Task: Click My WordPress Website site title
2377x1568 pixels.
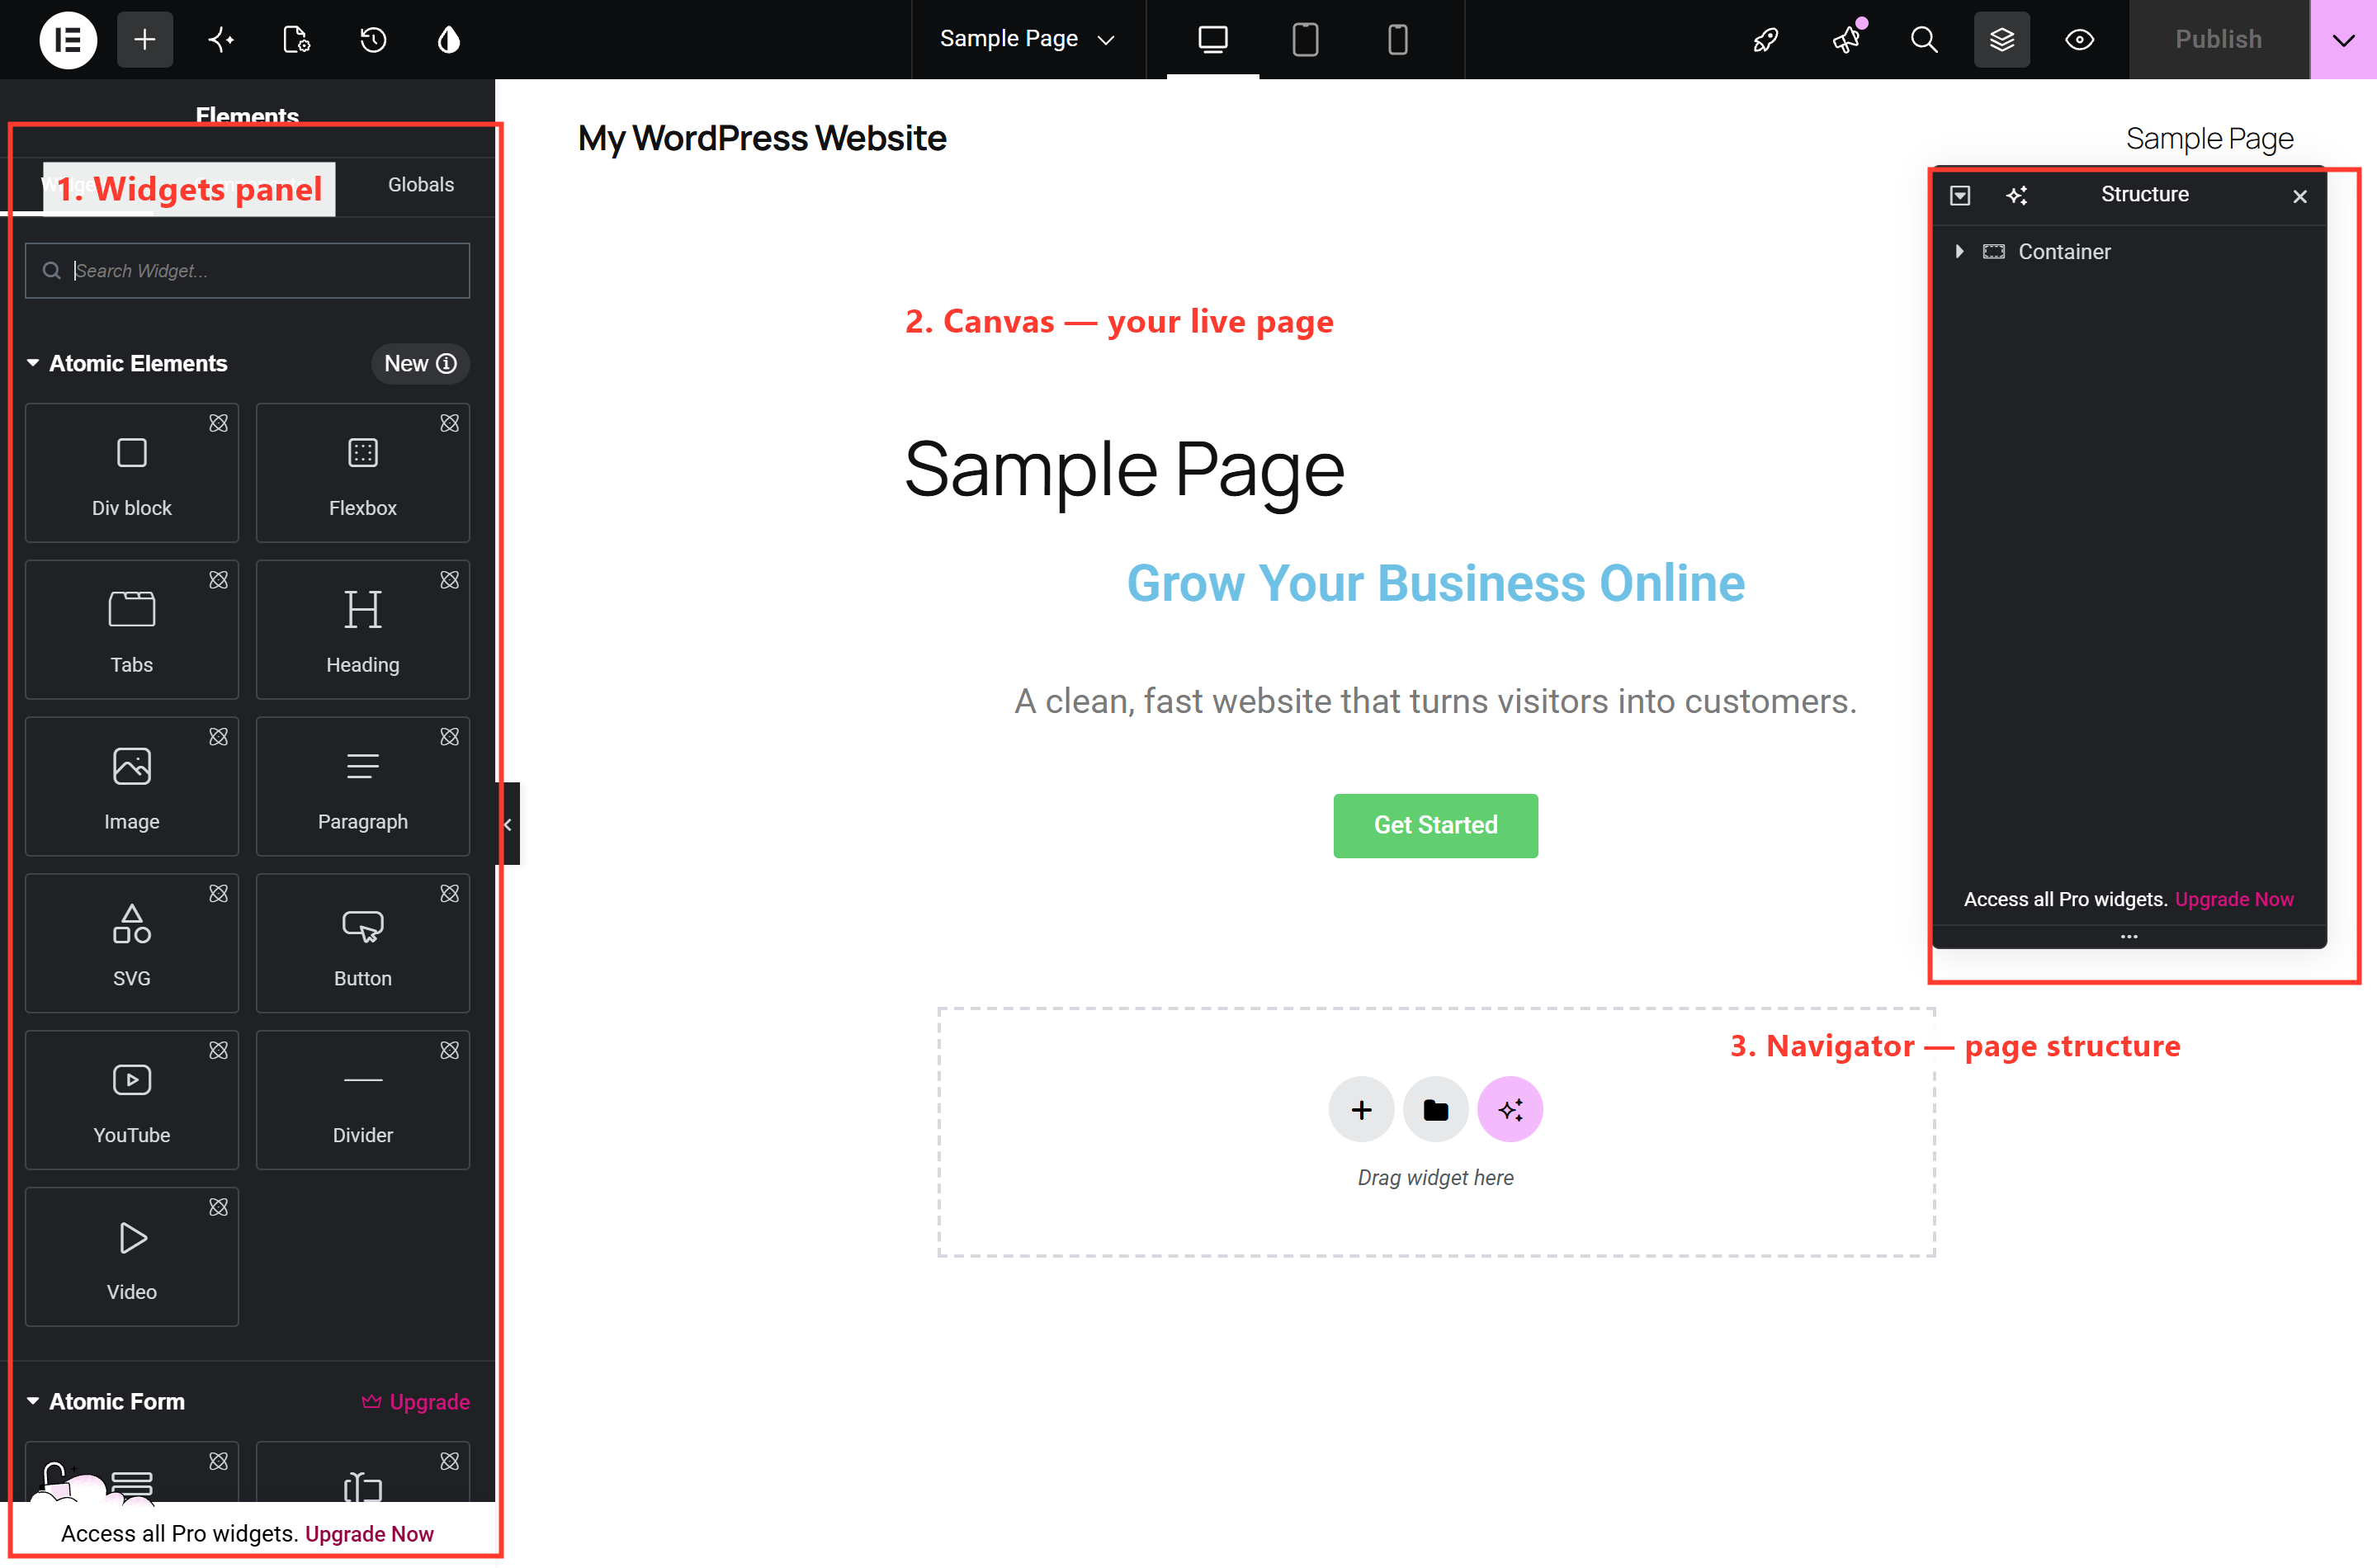Action: [762, 138]
